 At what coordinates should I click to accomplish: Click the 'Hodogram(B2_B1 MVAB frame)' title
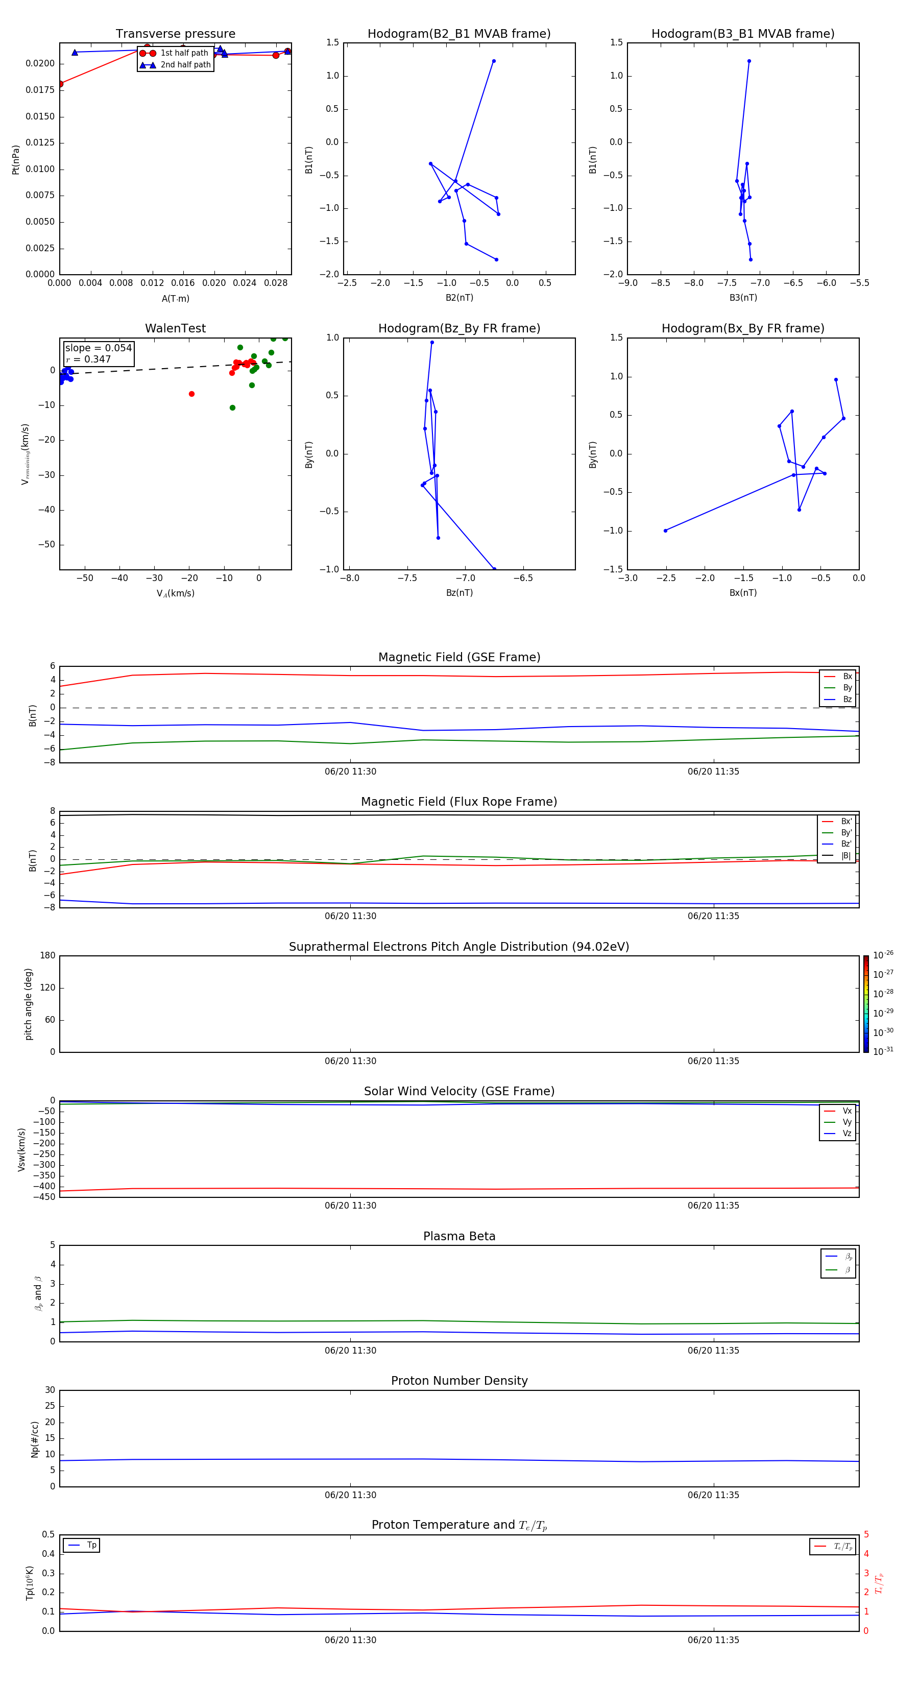pos(459,34)
